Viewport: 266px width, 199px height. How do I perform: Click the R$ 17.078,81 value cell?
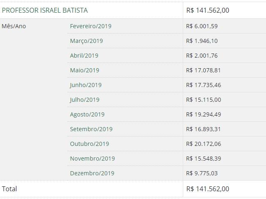click(203, 70)
